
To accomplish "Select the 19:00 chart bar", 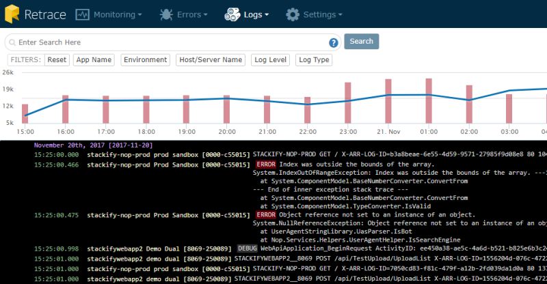I will click(186, 109).
